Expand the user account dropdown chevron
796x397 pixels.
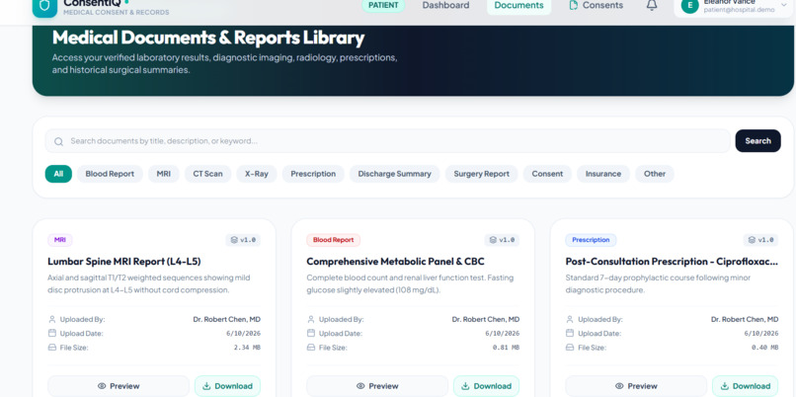pos(785,6)
